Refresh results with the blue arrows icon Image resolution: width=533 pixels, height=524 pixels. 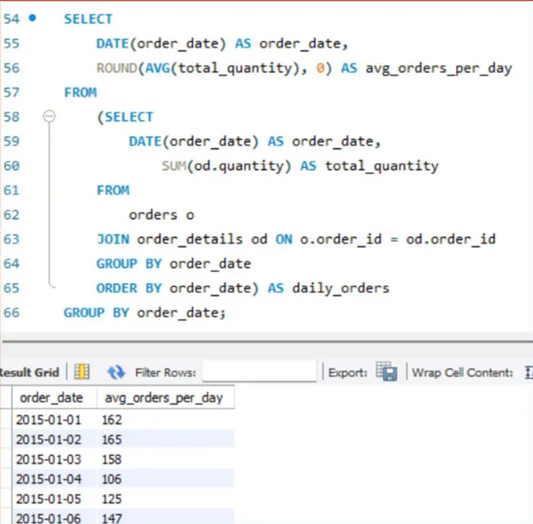coord(116,372)
